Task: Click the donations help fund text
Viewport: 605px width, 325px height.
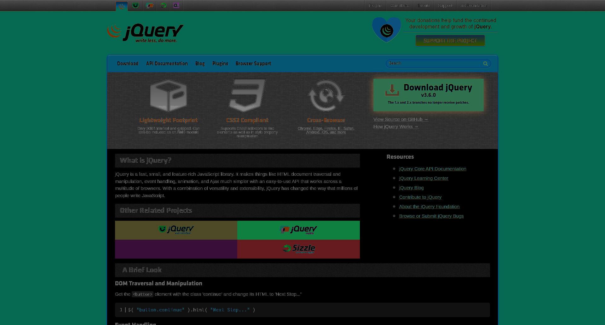Action: tap(451, 24)
